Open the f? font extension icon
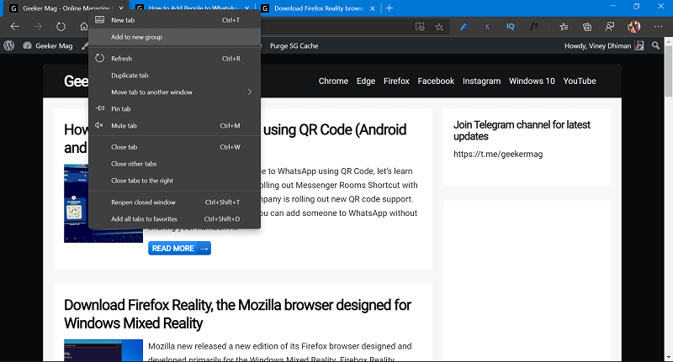This screenshot has width=673, height=362. (x=533, y=27)
